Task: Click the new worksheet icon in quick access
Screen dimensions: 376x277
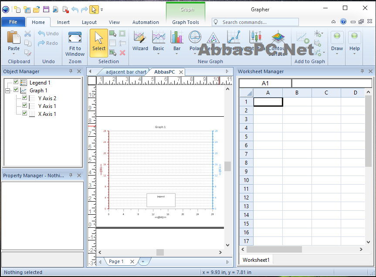Action: tap(27, 9)
